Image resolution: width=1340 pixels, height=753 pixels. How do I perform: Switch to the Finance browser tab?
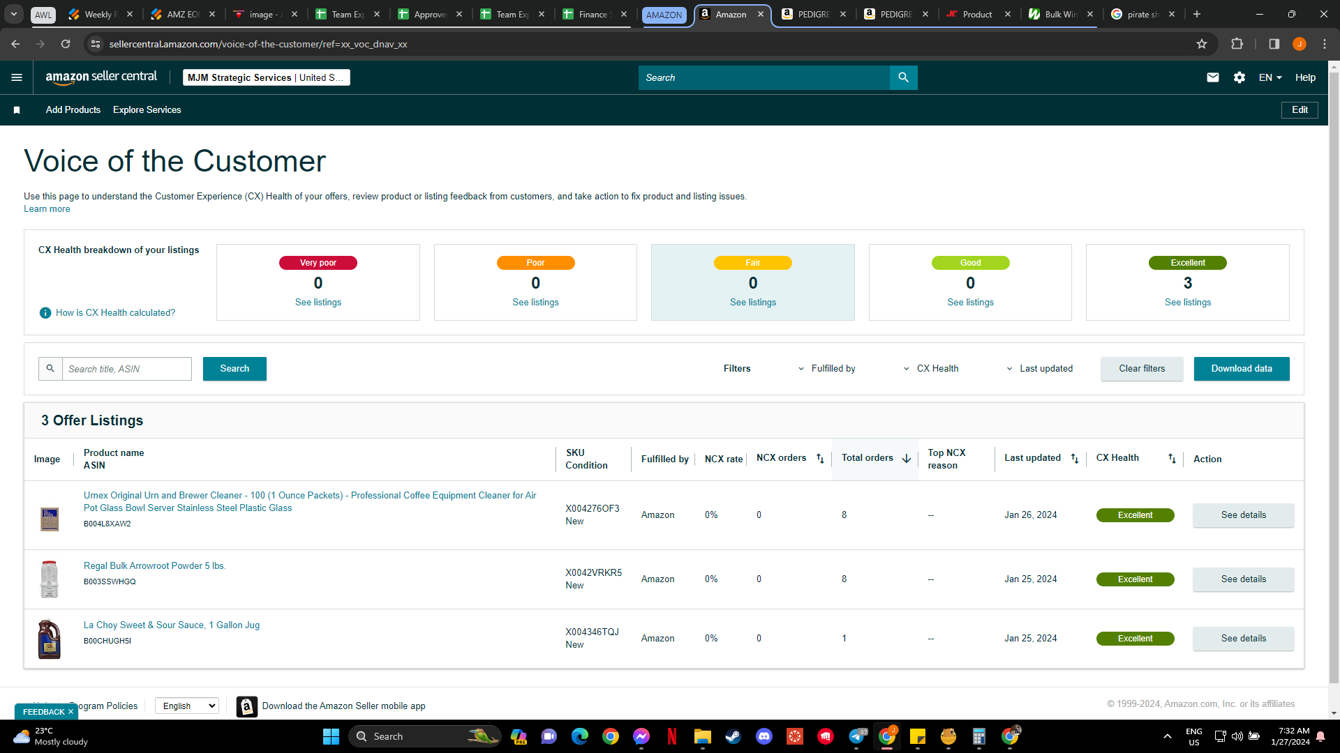595,14
